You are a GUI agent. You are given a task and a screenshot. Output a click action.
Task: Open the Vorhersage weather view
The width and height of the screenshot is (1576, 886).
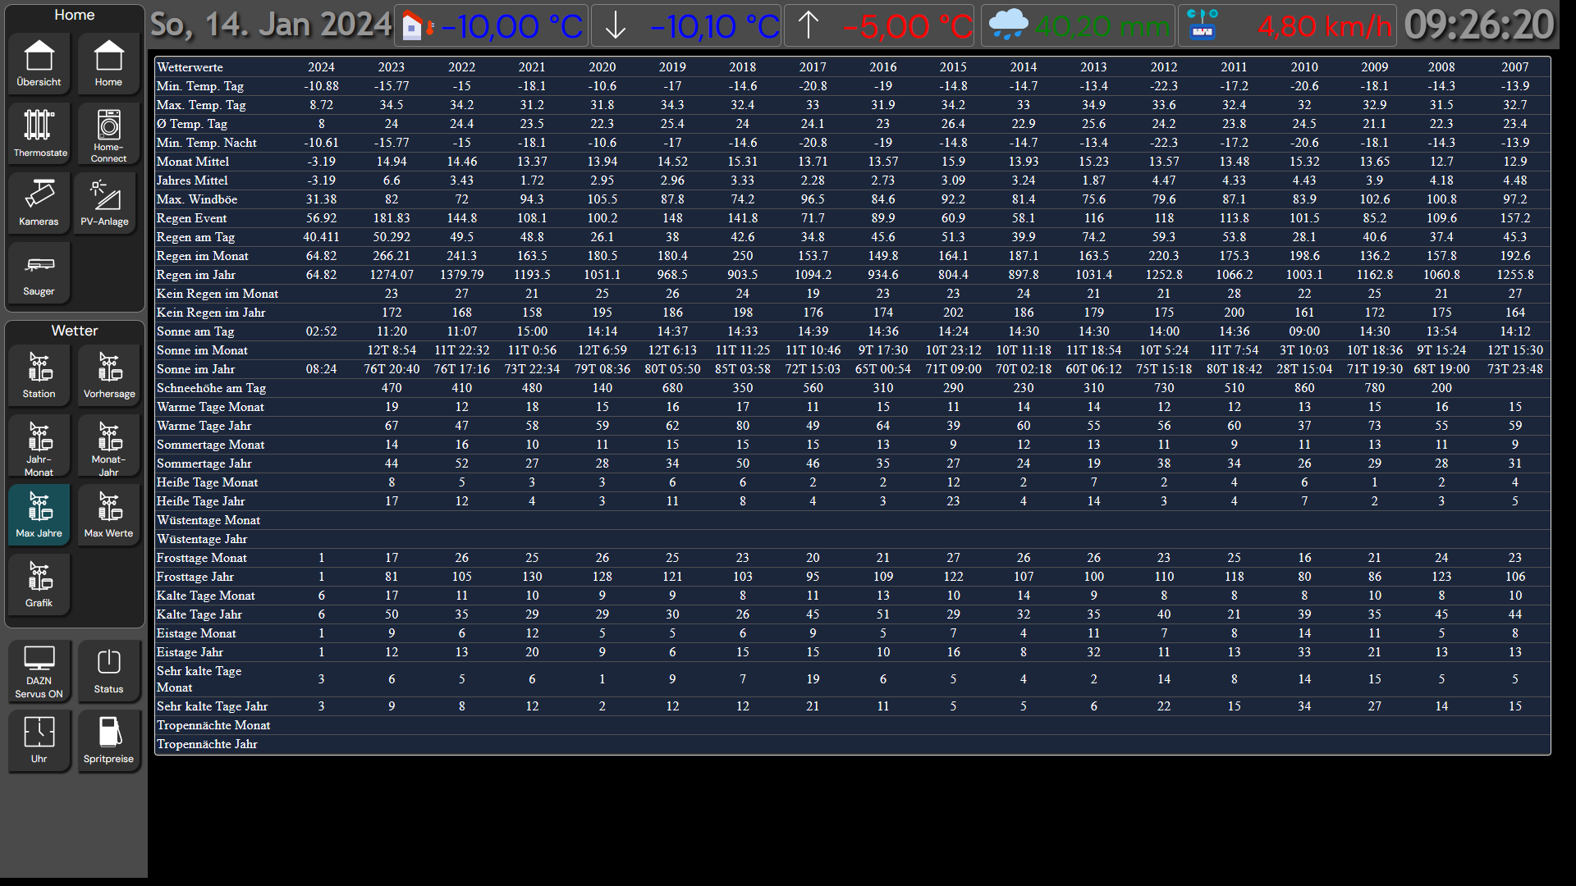point(109,375)
